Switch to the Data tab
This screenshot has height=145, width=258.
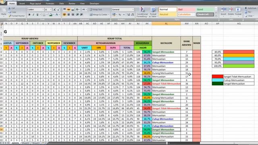tap(62, 4)
